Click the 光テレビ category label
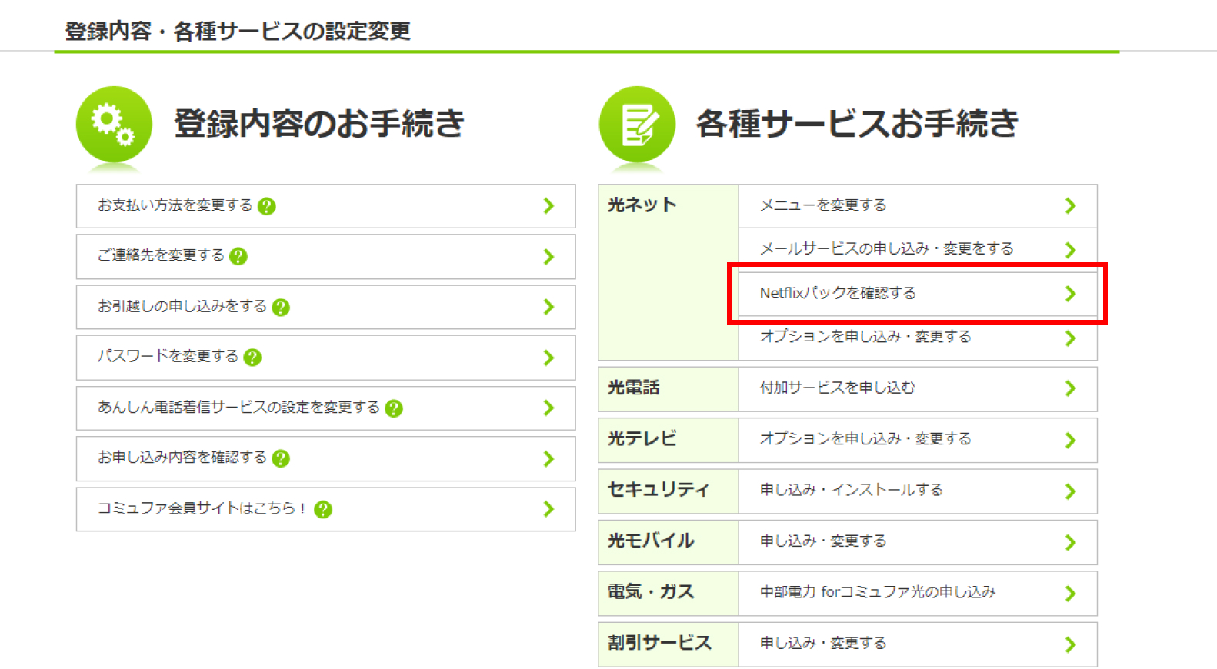This screenshot has height=669, width=1217. coord(642,438)
